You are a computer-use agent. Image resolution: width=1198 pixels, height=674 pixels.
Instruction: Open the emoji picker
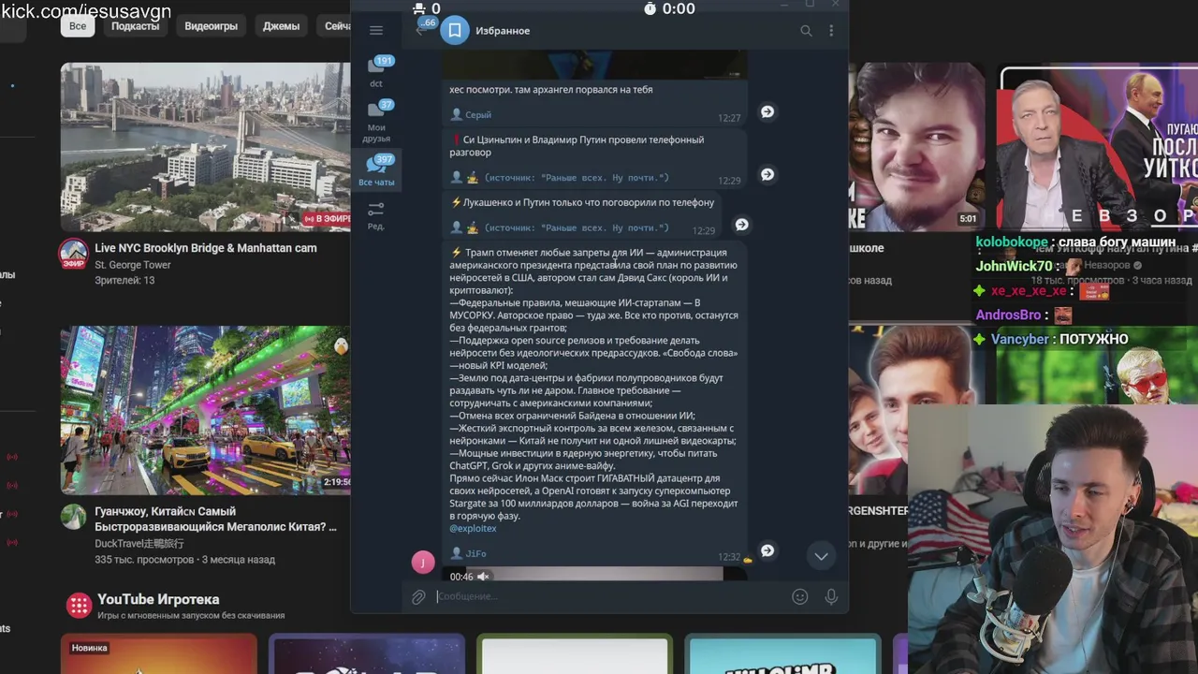tap(800, 596)
